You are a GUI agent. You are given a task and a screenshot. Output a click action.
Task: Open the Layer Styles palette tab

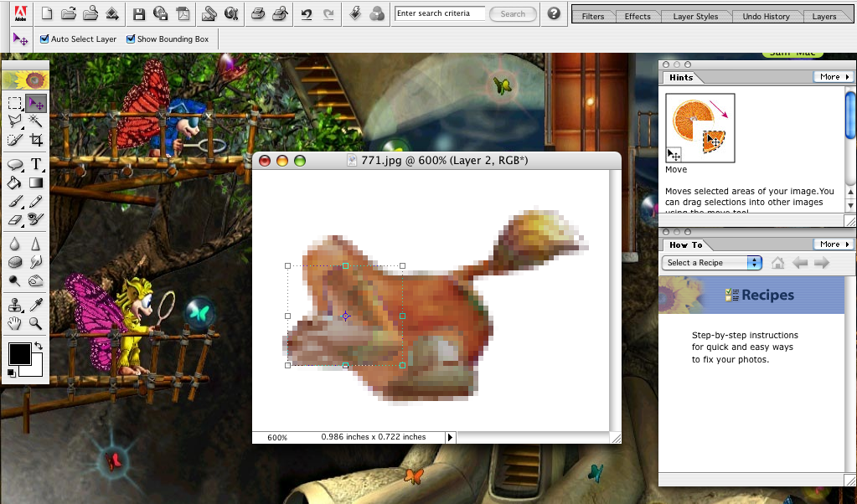(x=695, y=17)
